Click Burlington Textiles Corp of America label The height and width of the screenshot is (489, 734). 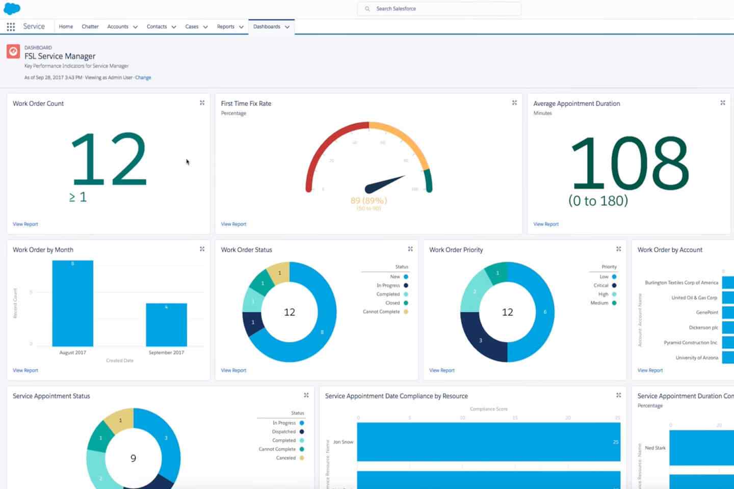tap(681, 282)
